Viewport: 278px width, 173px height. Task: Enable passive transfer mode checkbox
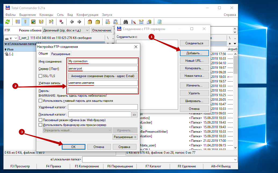tap(40, 120)
